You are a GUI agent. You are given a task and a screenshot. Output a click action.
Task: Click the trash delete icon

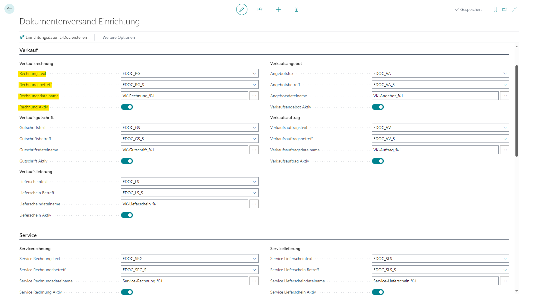[296, 9]
